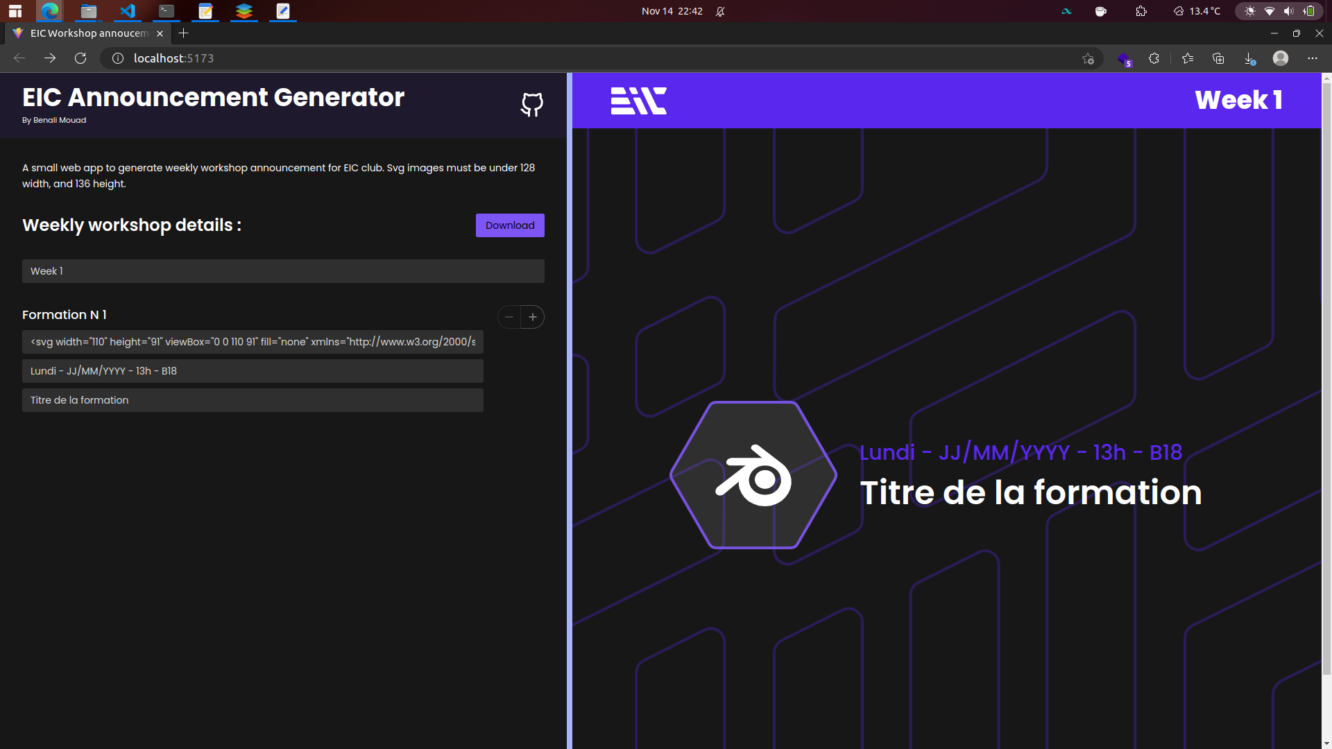Open the weather 13.4 °C indicator
The image size is (1332, 749).
click(1197, 11)
